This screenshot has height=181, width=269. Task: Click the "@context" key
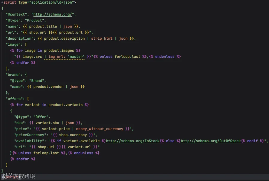pos(16,14)
